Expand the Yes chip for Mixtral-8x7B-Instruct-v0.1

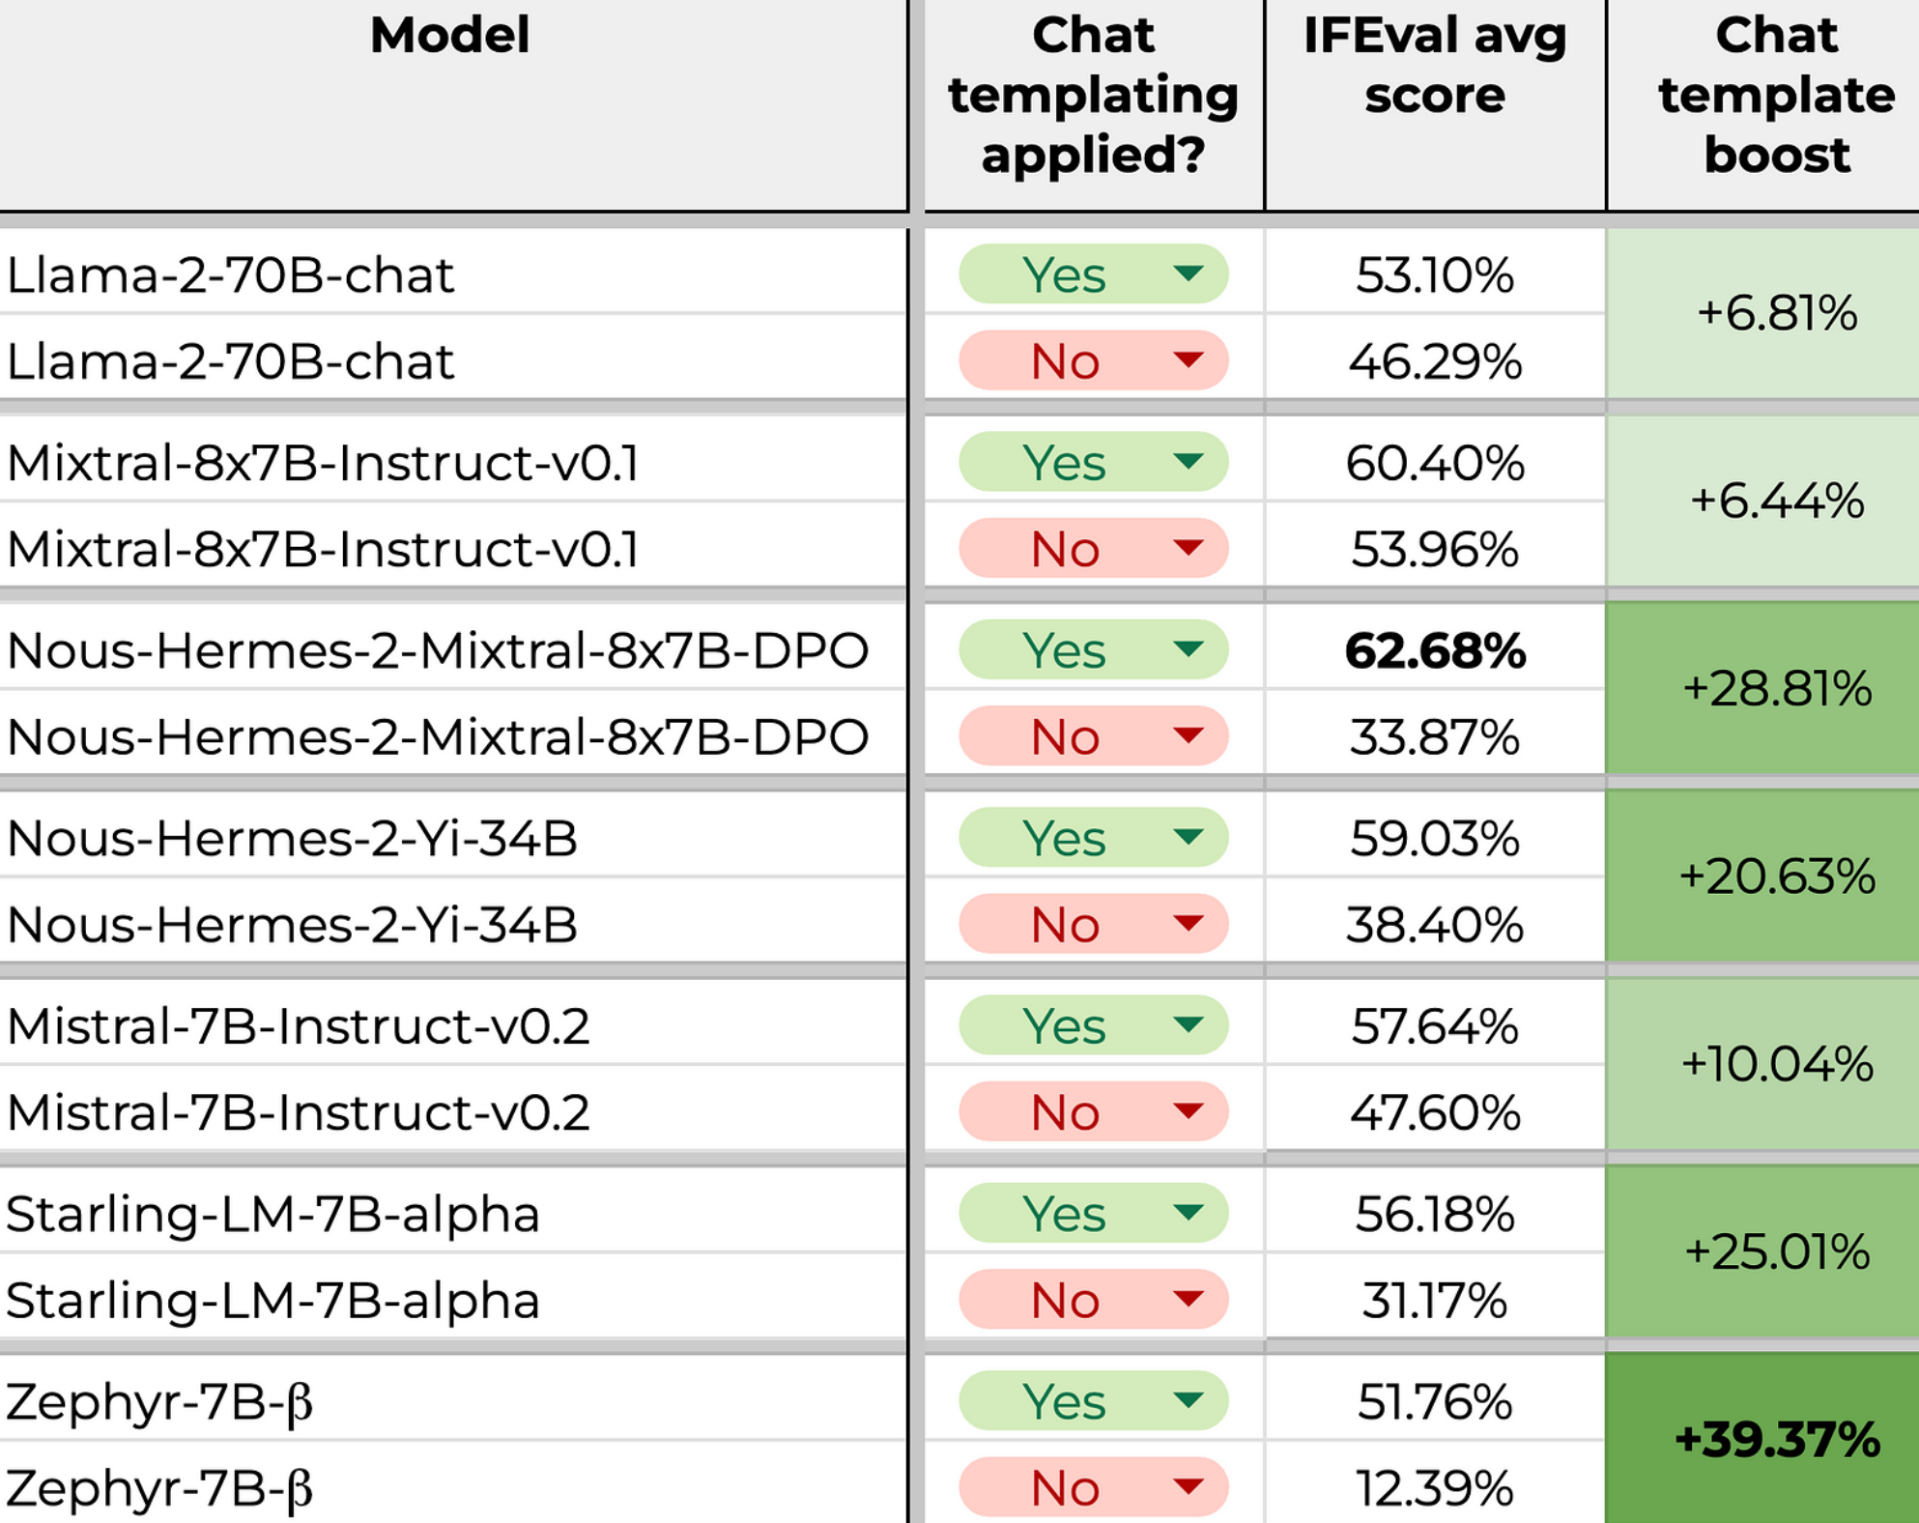click(x=1188, y=462)
